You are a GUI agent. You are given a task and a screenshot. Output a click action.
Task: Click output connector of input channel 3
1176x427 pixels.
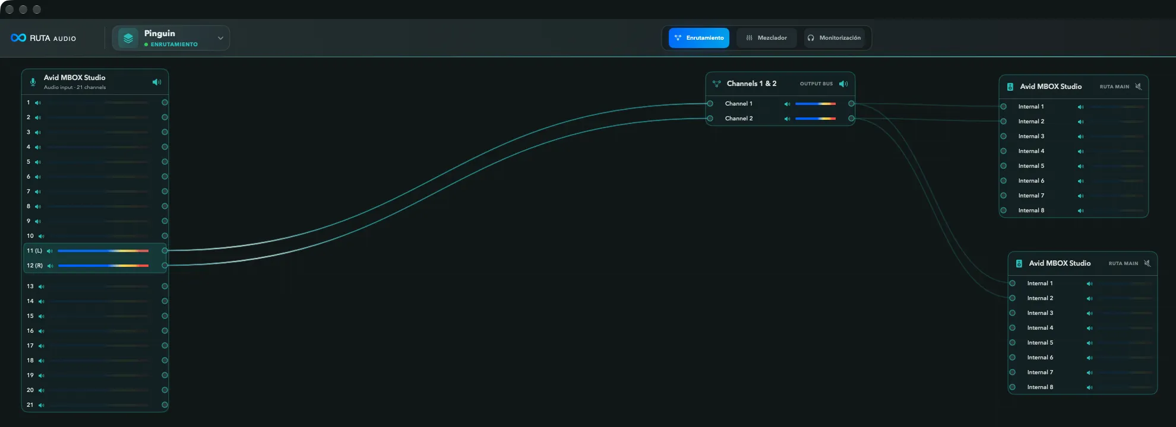(165, 132)
